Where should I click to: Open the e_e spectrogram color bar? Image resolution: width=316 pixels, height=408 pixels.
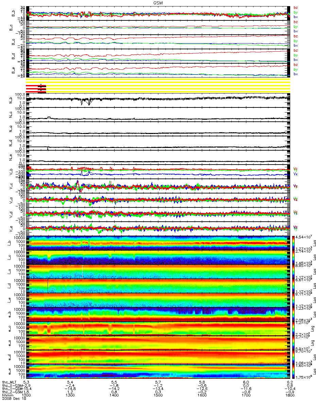tap(293, 371)
